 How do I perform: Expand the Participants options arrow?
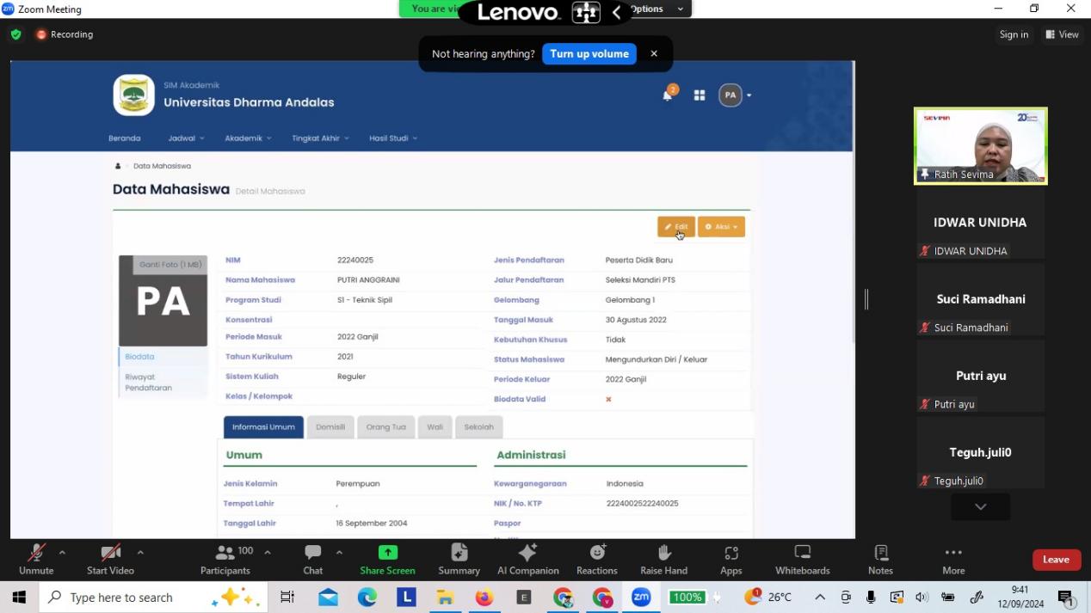(x=268, y=552)
